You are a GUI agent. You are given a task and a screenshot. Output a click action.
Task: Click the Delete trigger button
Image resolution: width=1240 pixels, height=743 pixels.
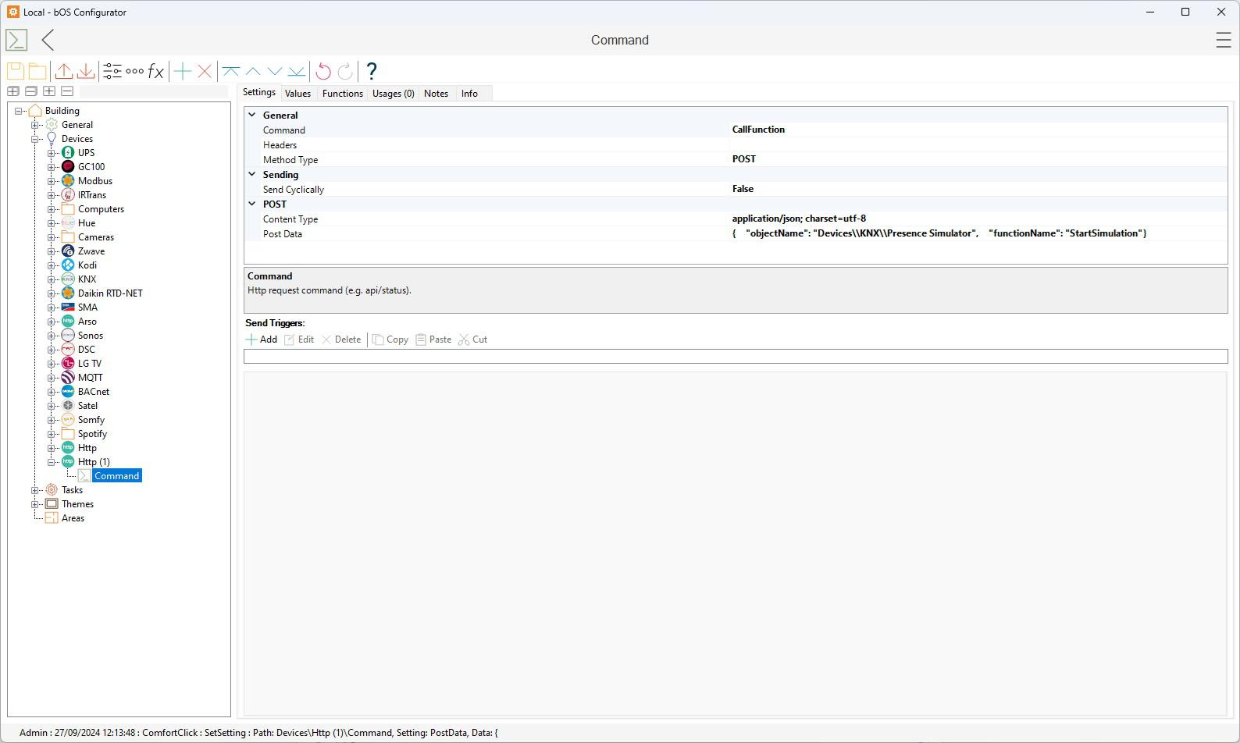click(341, 340)
